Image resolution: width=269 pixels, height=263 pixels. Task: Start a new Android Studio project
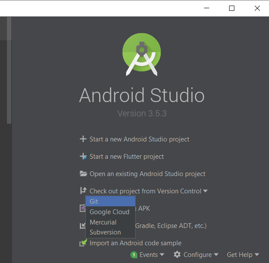139,139
